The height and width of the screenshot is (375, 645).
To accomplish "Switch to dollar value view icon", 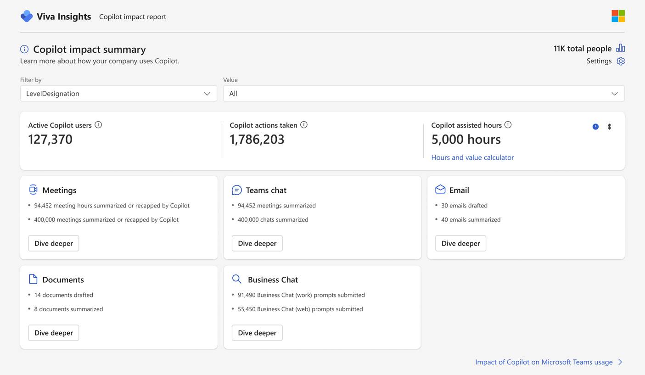I will pos(610,127).
